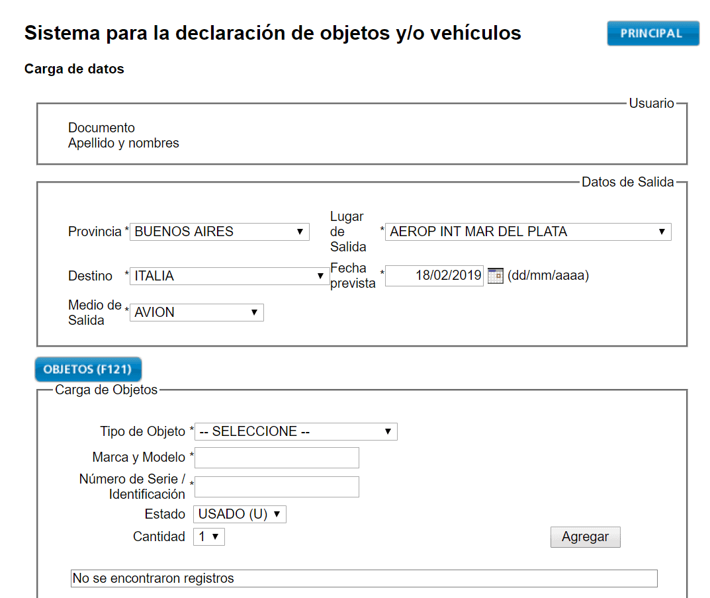Click the Número de Serie / Identificación field
The width and height of the screenshot is (710, 598).
[x=277, y=487]
